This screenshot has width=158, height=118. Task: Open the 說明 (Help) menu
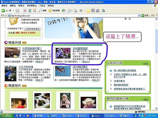click(x=51, y=6)
